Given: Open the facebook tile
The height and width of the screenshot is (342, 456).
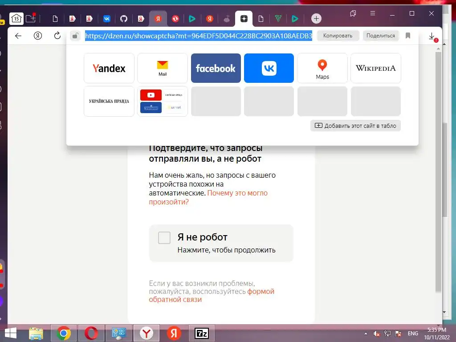Looking at the screenshot, I should coord(216,68).
